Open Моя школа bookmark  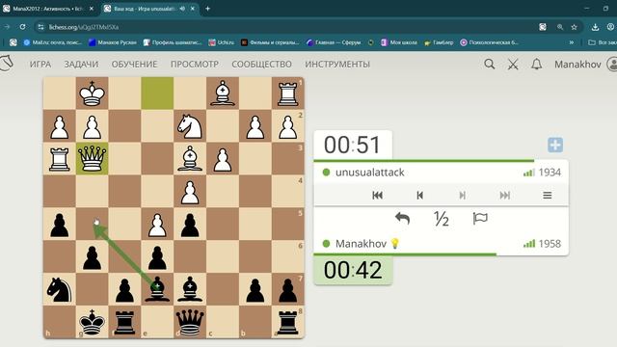tap(399, 42)
